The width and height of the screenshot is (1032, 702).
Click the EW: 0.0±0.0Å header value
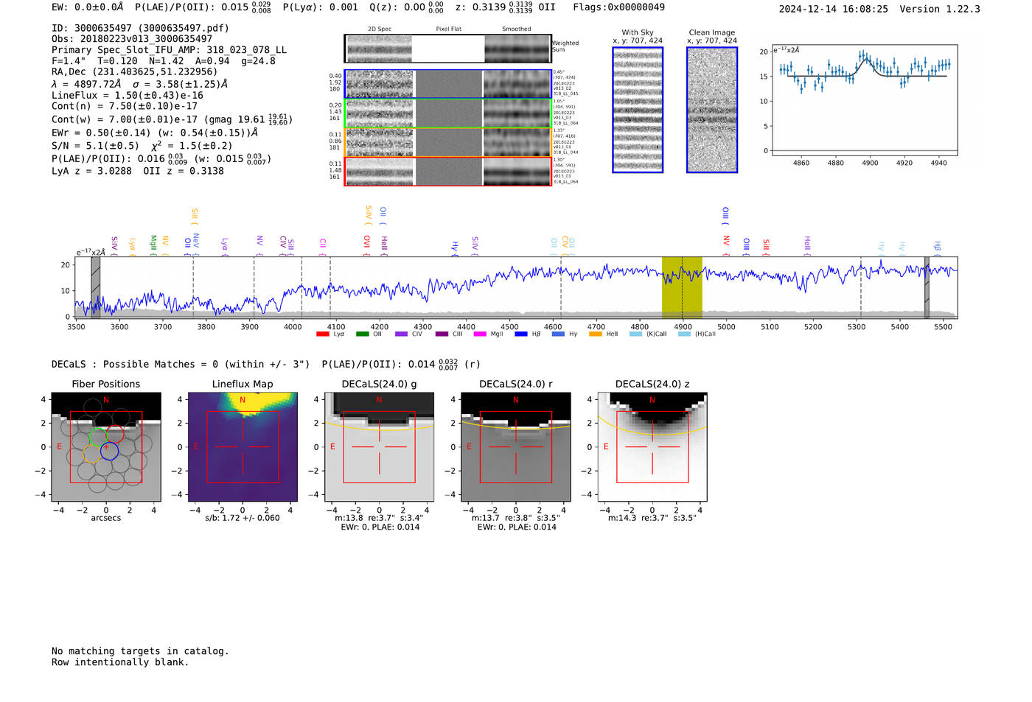pyautogui.click(x=88, y=7)
